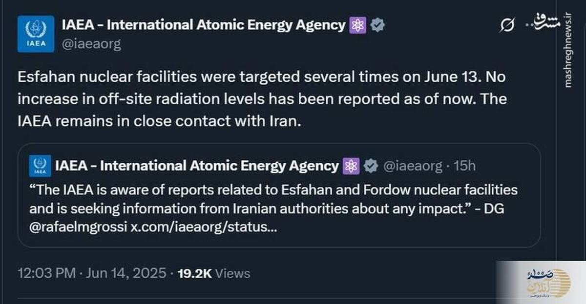Image resolution: width=586 pixels, height=304 pixels.
Task: Click the quoted tweet's @iaeaorg handle
Action: click(413, 166)
